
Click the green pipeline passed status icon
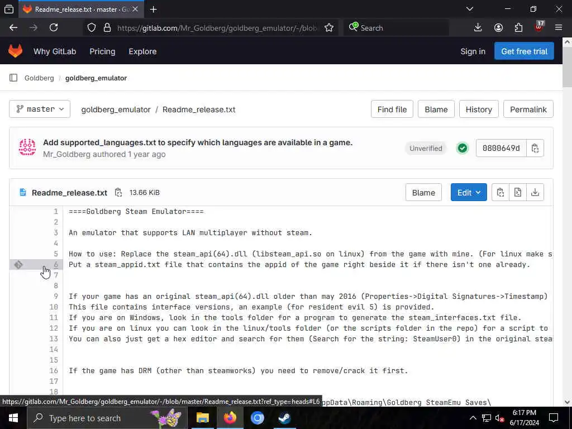tap(462, 148)
